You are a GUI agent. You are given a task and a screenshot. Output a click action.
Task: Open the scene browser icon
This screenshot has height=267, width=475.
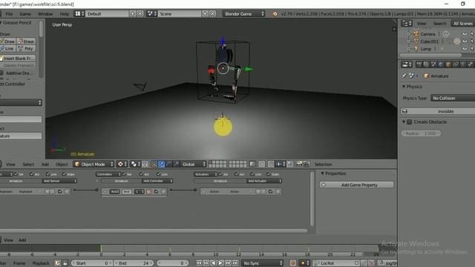tap(151, 13)
